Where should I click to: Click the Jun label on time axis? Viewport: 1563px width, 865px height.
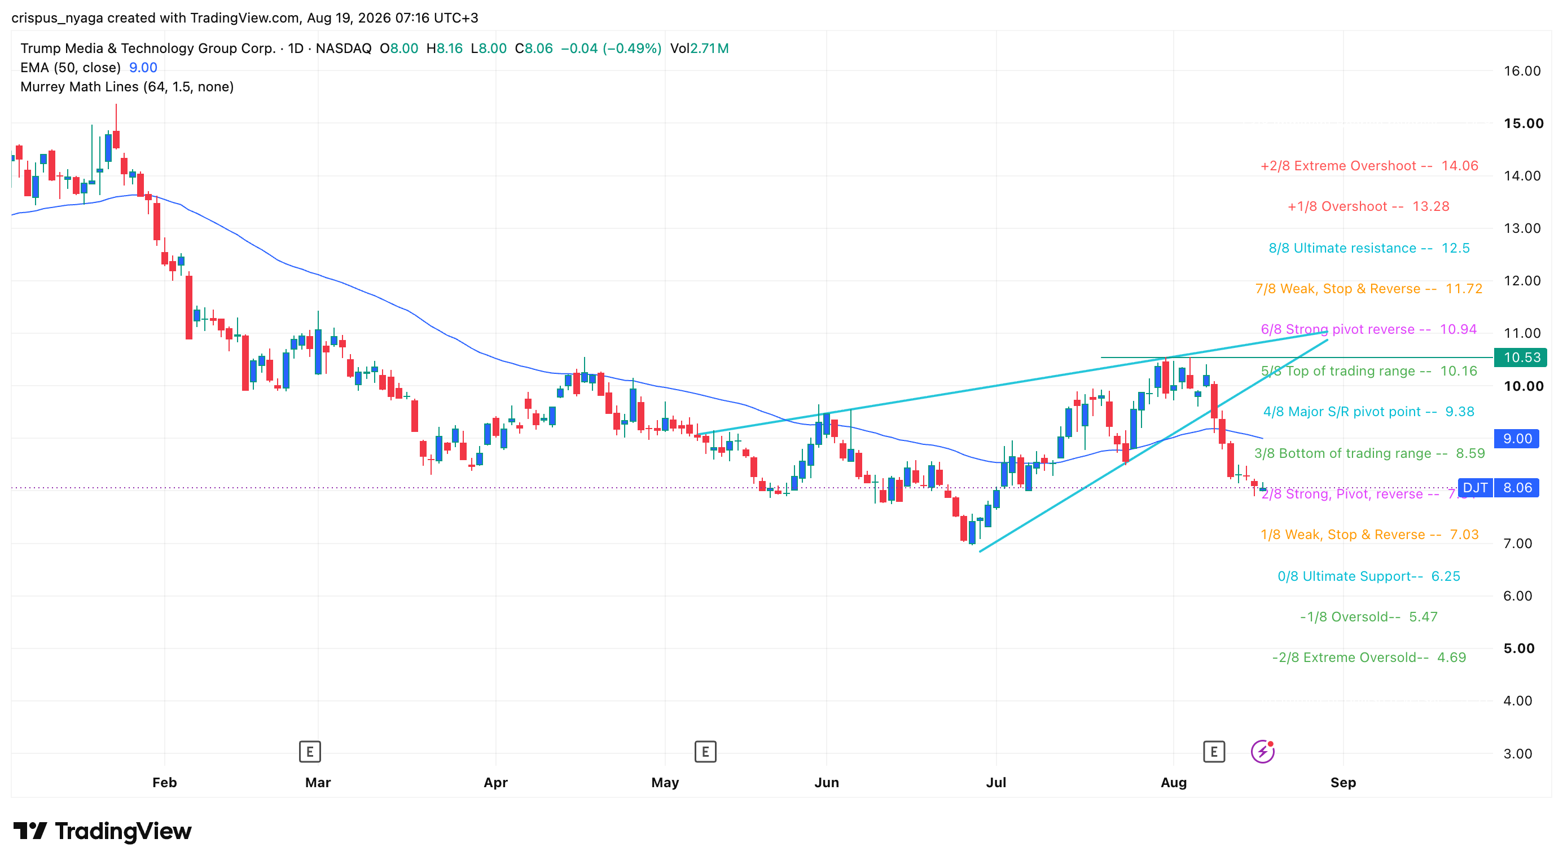pyautogui.click(x=827, y=783)
